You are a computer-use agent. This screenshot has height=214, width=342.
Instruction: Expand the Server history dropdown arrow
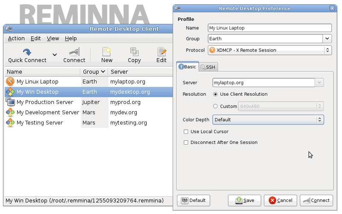[x=319, y=83]
